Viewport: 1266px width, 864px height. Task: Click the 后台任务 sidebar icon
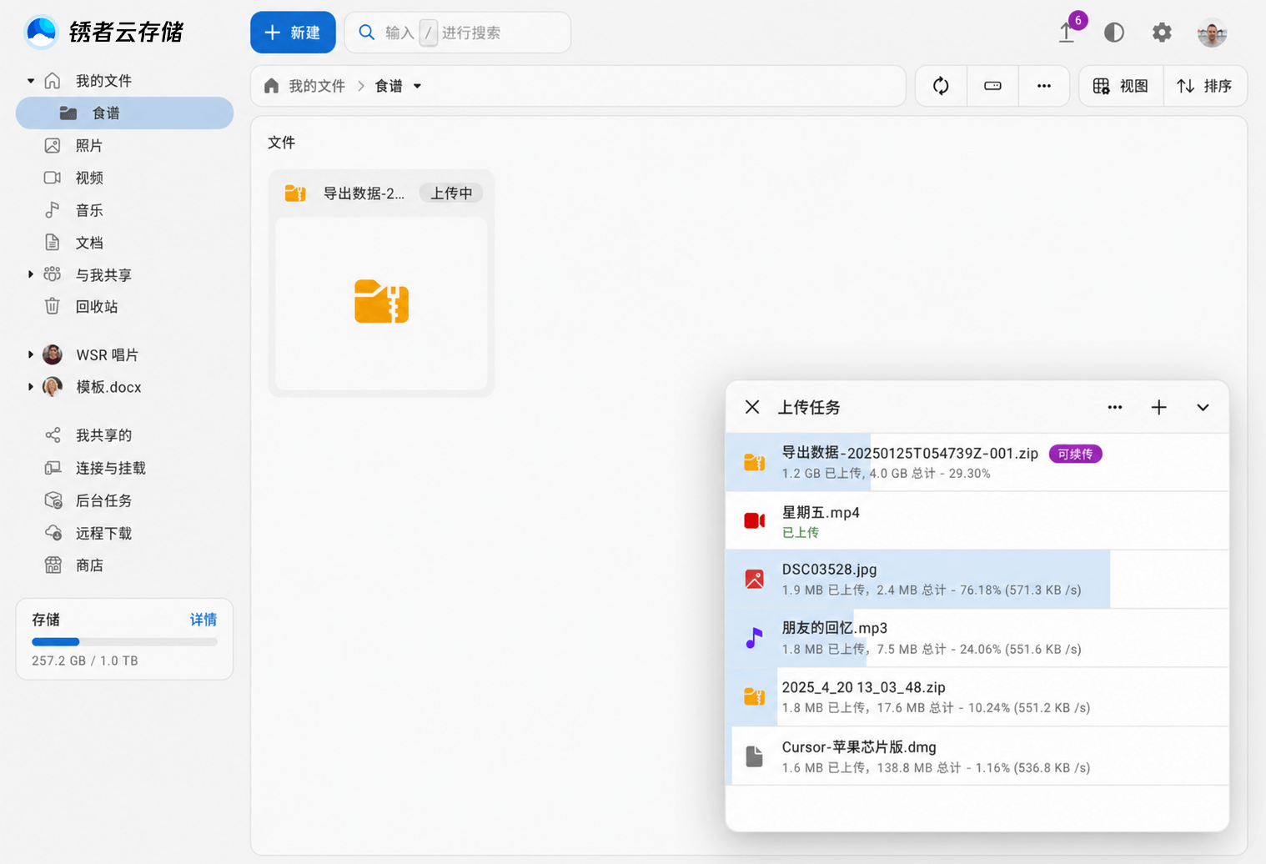click(53, 500)
